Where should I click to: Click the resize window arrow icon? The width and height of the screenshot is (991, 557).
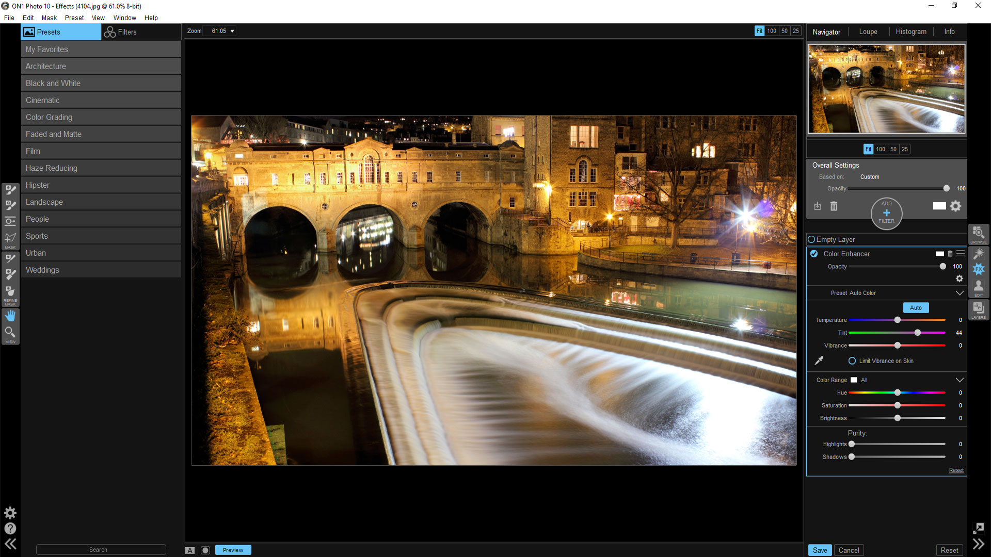click(x=978, y=529)
